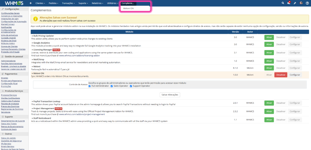Open MarketConnect sidebar link
311x150 pixels.
point(7,24)
